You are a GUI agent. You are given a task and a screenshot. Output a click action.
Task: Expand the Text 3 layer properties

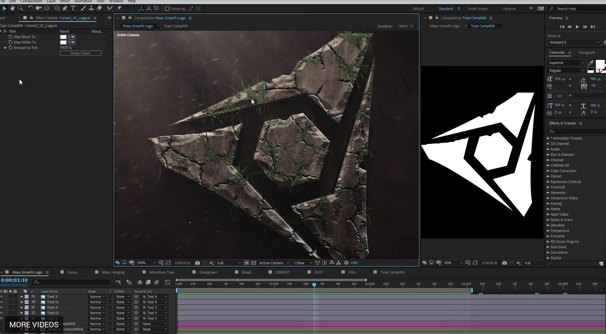pos(22,297)
